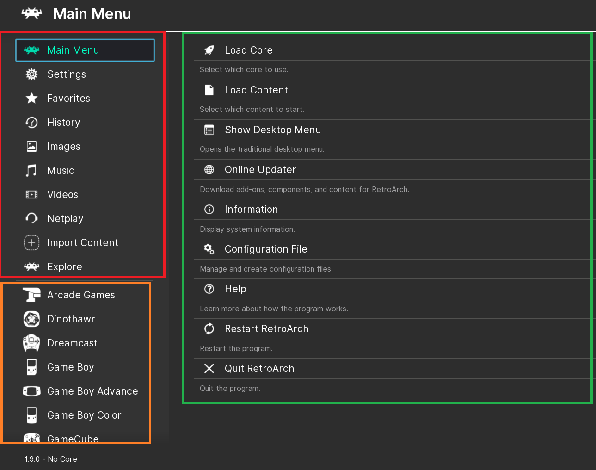Image resolution: width=596 pixels, height=470 pixels.
Task: Open the Help entry
Action: click(394, 289)
